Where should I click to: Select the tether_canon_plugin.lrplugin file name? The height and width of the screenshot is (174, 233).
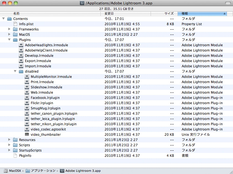[x=54, y=114]
